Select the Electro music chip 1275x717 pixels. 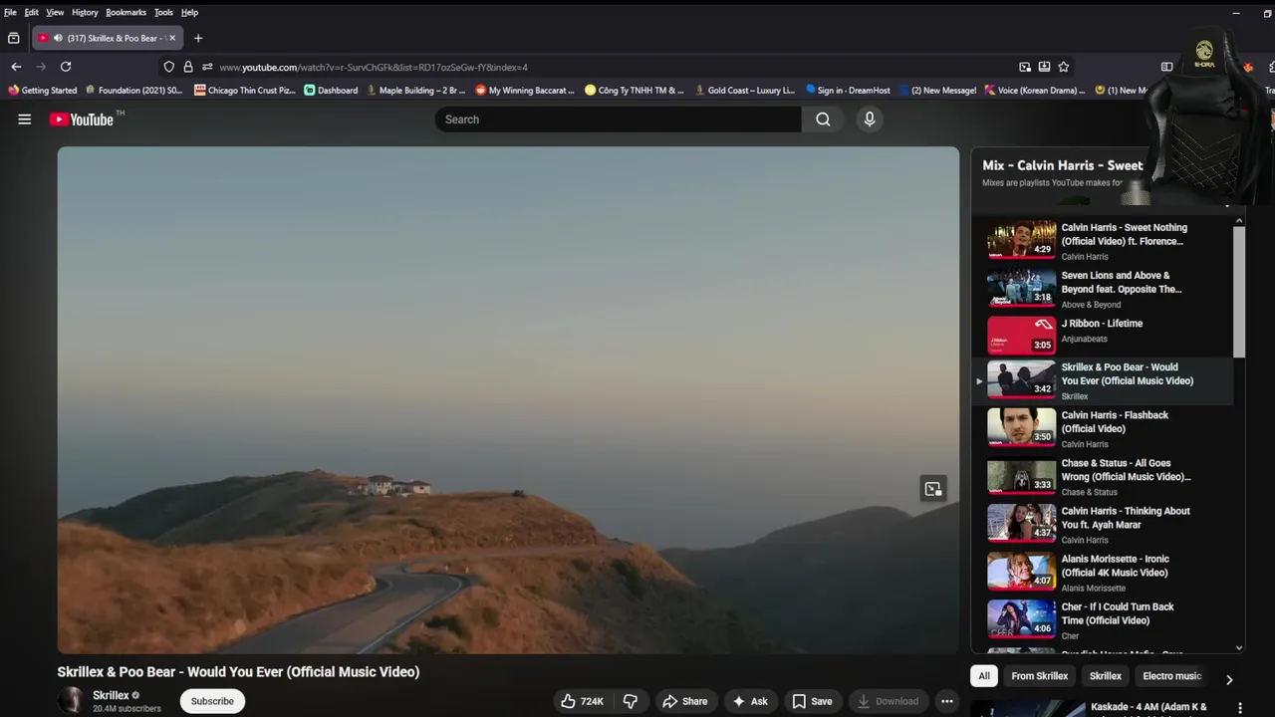tap(1171, 676)
